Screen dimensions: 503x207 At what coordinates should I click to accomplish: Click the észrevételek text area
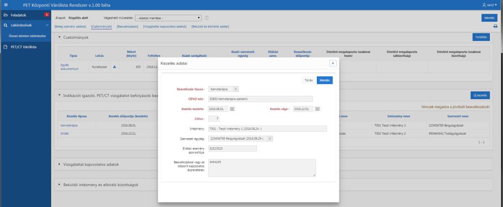(262, 168)
